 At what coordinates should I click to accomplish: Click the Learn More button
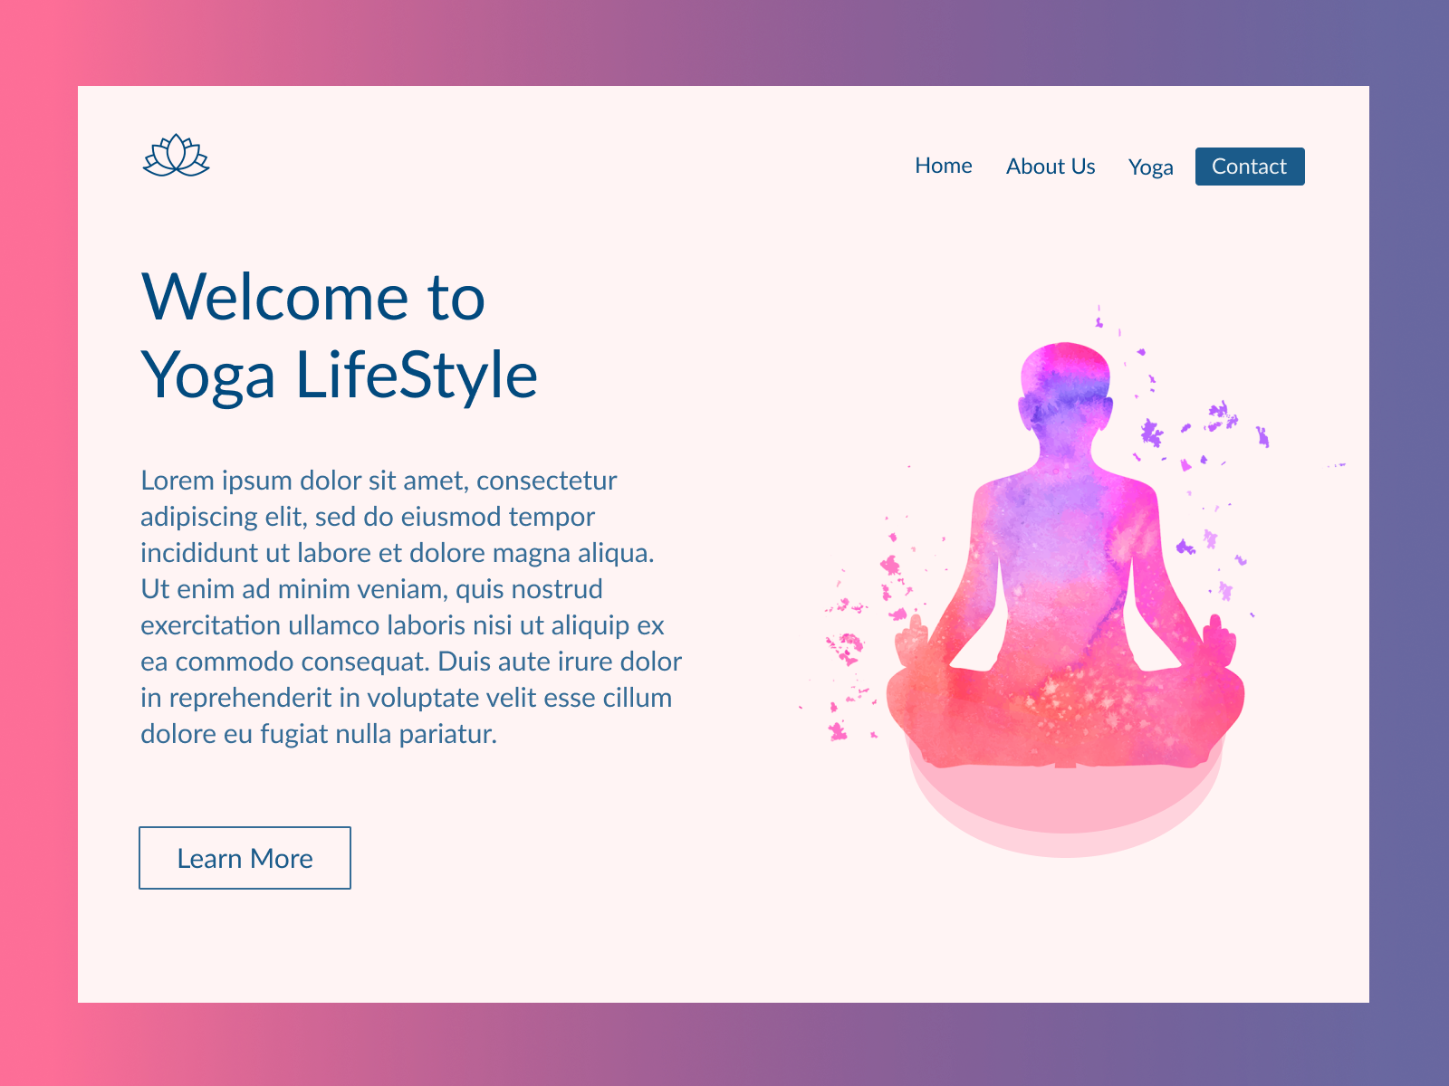tap(245, 858)
